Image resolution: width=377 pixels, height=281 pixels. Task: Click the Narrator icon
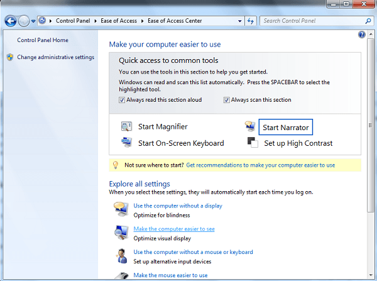pos(250,126)
